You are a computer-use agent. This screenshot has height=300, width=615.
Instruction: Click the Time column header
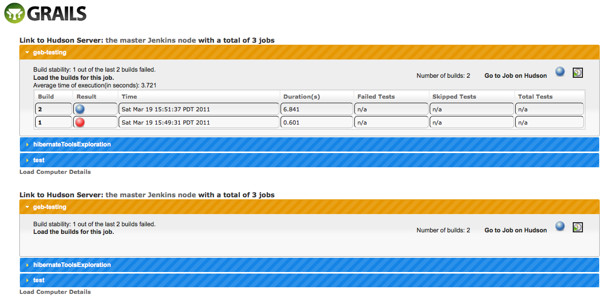(199, 97)
